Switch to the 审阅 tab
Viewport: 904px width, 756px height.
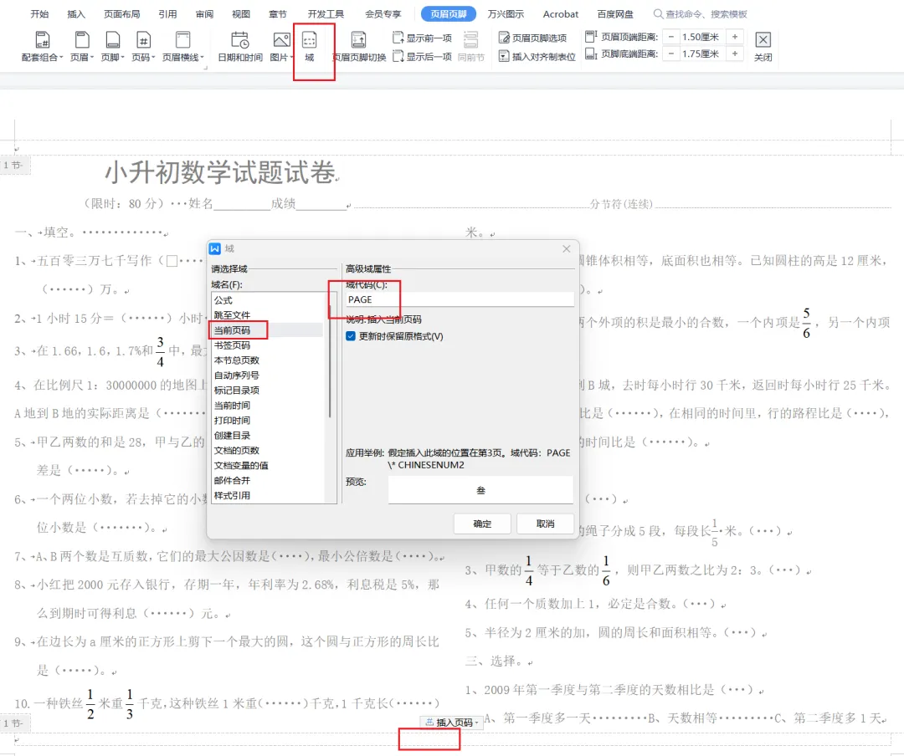(x=204, y=14)
